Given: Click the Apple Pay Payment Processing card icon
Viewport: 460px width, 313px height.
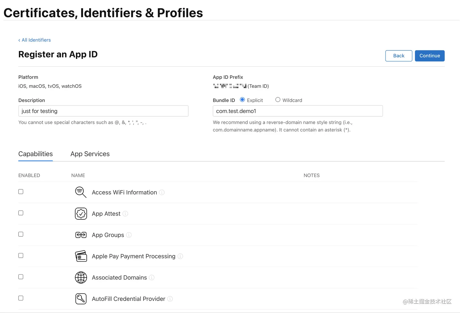Looking at the screenshot, I should tap(81, 256).
